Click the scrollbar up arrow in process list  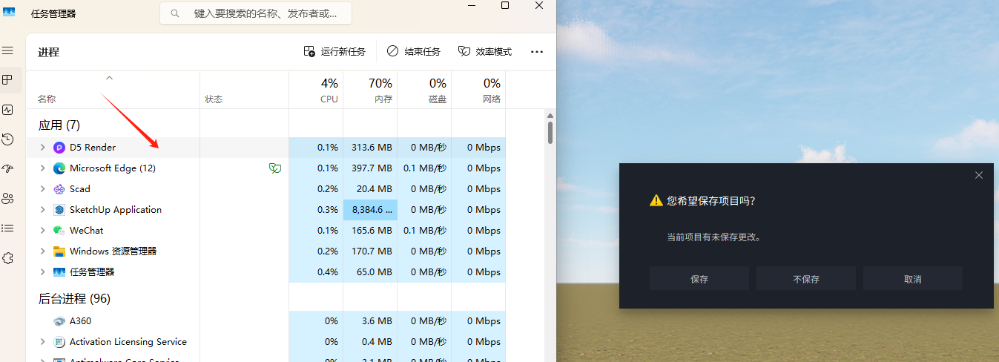click(x=550, y=115)
